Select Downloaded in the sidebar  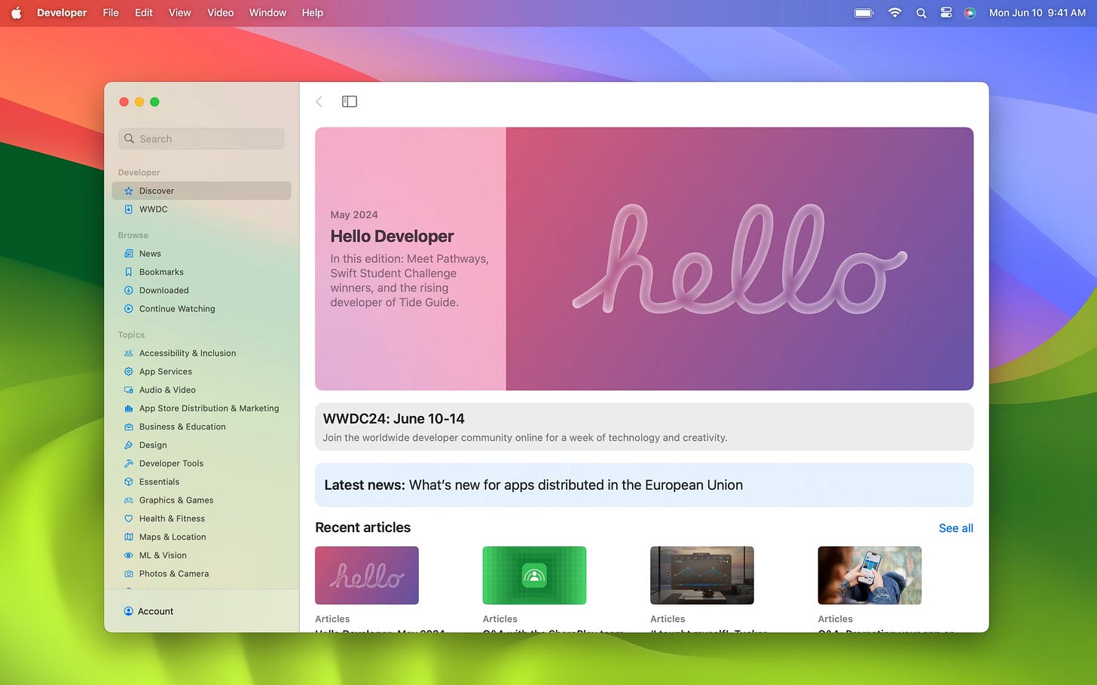[201, 290]
